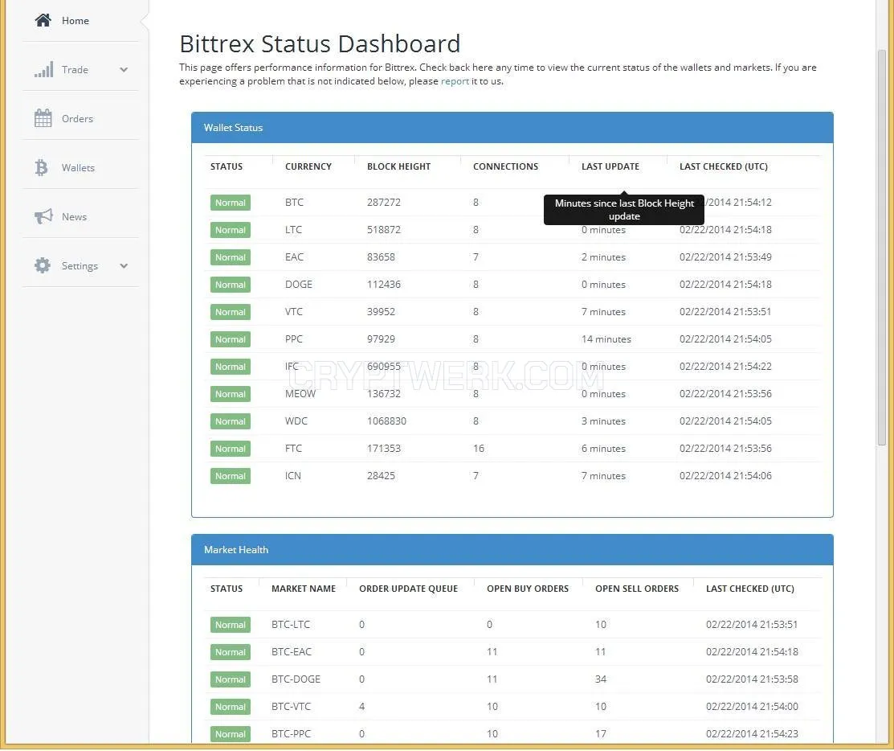This screenshot has height=751, width=894.
Task: Click block height 287272
Action: pos(384,203)
